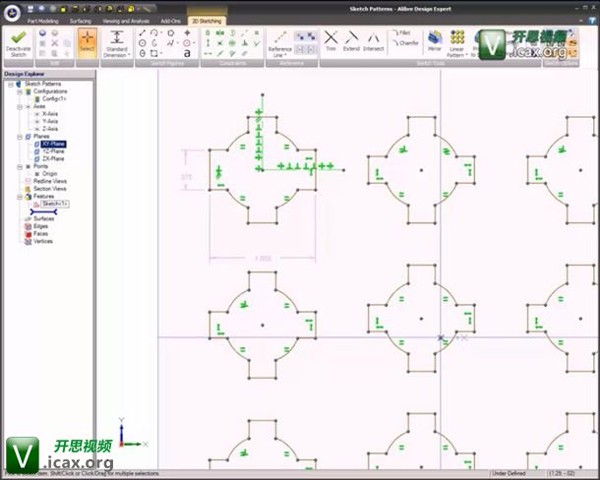Apply the Horizontal constraint icon
This screenshot has width=600, height=480.
tap(208, 53)
